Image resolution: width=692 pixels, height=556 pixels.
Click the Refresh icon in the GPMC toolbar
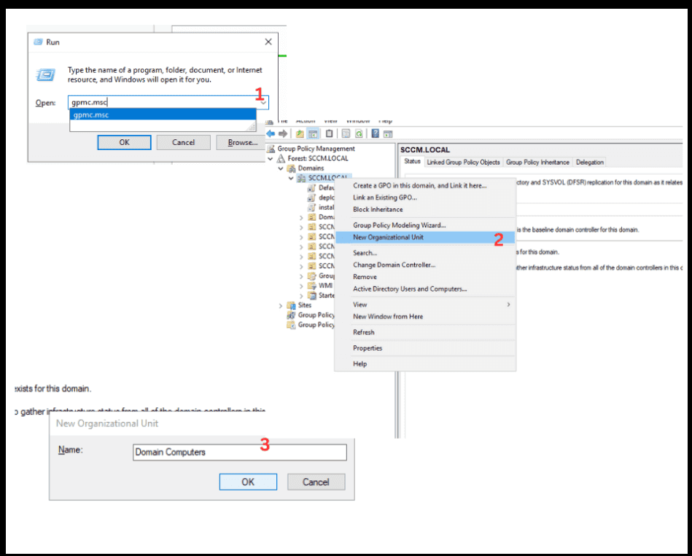[359, 133]
